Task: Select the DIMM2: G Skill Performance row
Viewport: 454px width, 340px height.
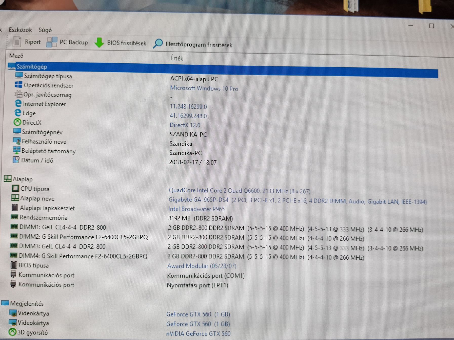Action: [187, 238]
